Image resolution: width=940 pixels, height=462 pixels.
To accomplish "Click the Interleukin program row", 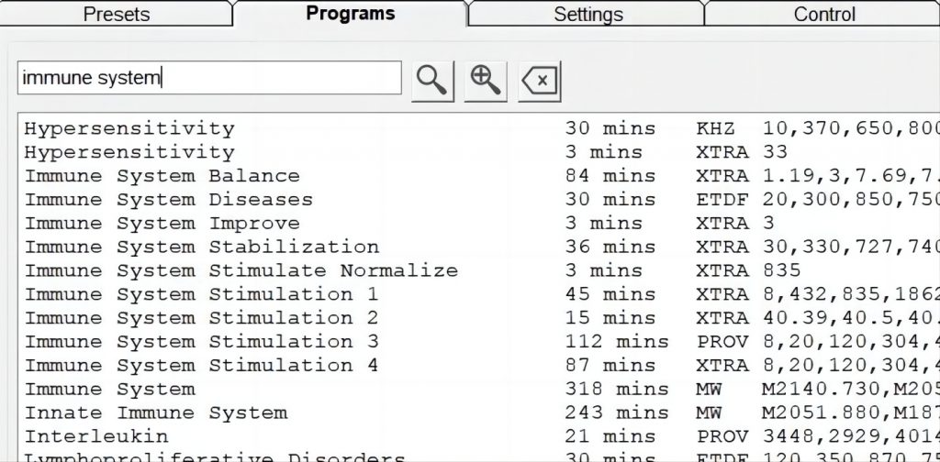I will (x=96, y=438).
